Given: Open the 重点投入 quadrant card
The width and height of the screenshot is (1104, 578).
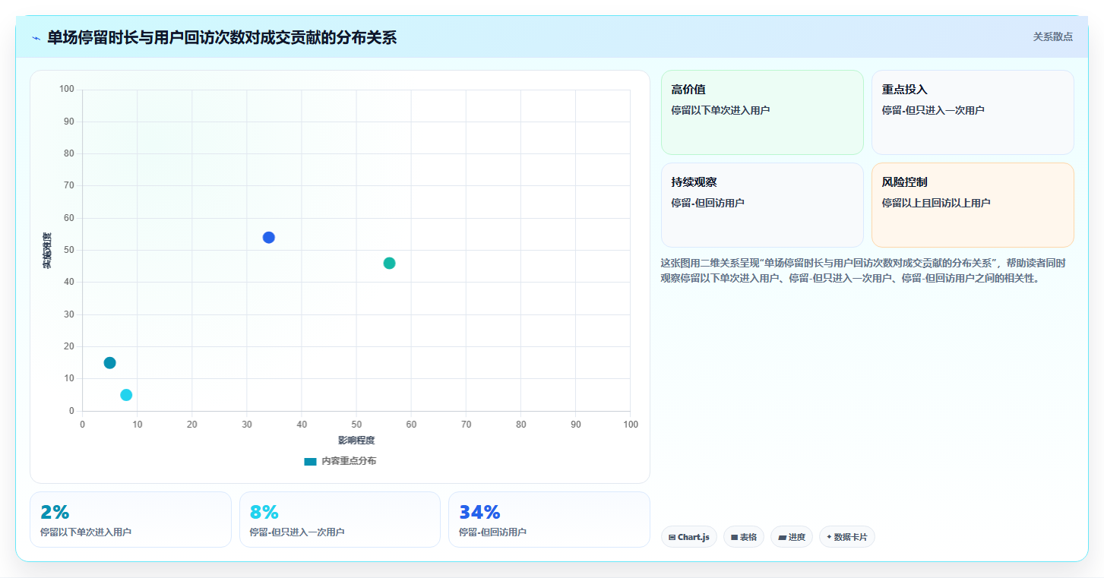Looking at the screenshot, I should (973, 112).
